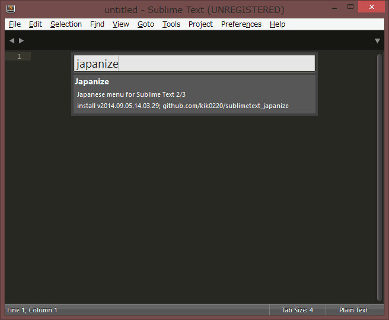Click the package search field containing japanize
The width and height of the screenshot is (389, 320).
[x=194, y=64]
